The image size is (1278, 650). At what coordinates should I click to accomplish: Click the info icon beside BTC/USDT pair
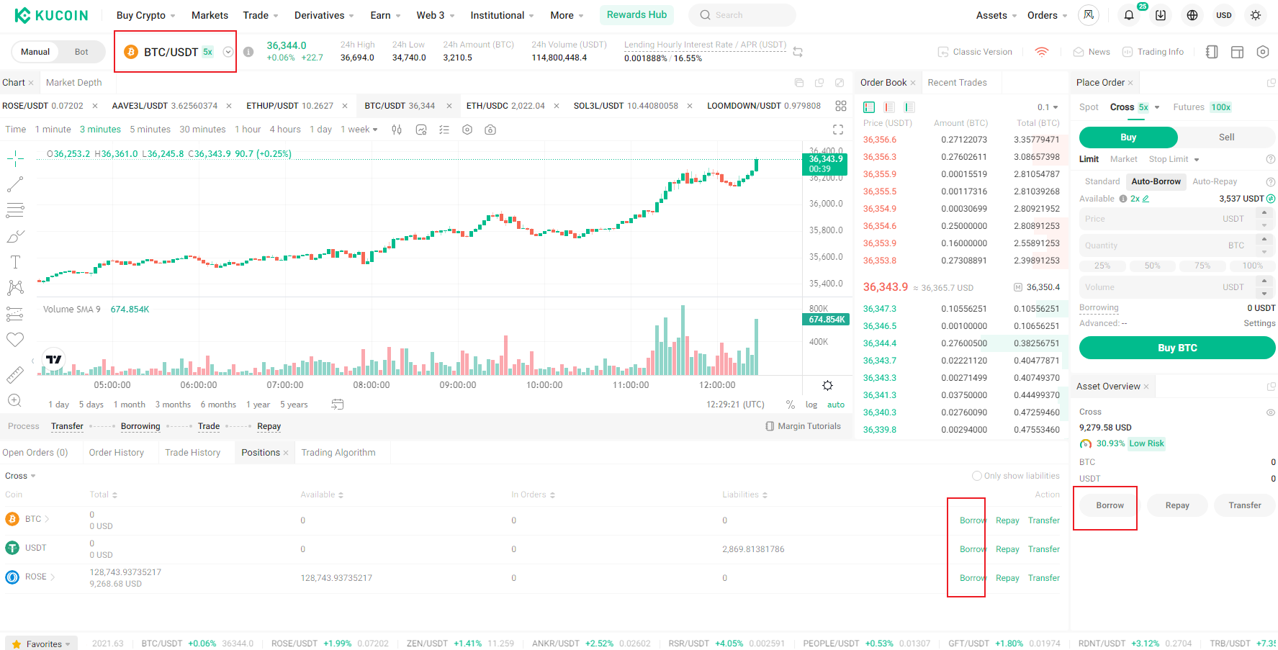(248, 52)
